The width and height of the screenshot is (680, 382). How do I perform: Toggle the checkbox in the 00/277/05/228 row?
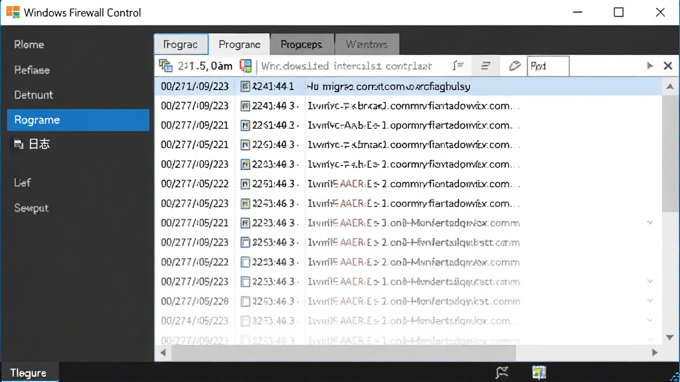(x=245, y=302)
